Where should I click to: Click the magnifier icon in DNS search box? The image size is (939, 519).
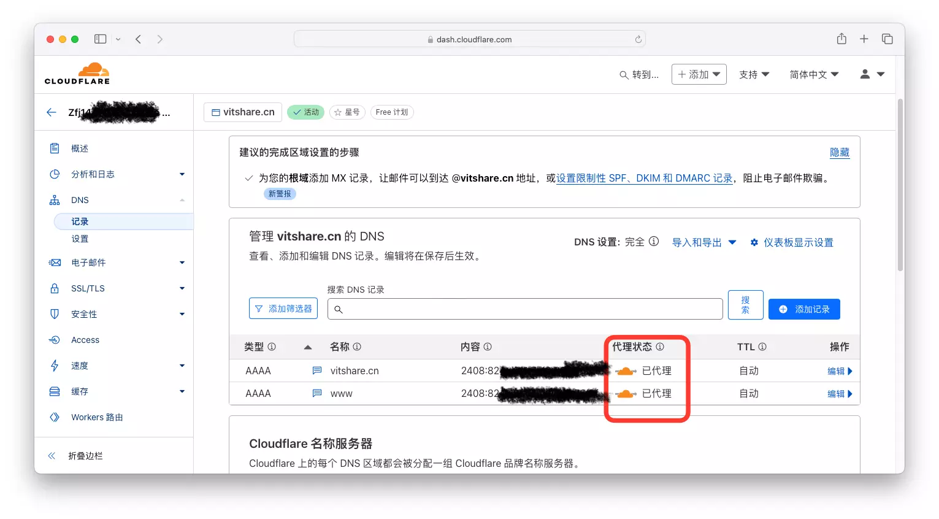coord(339,309)
